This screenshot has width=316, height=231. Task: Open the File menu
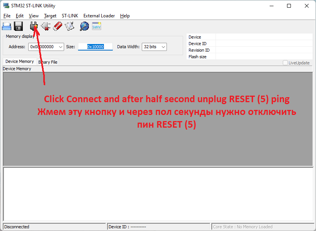point(7,16)
